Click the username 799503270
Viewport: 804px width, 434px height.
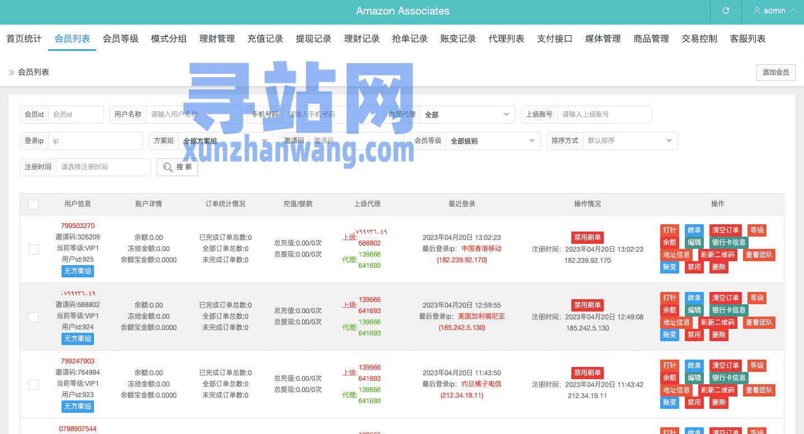(78, 226)
